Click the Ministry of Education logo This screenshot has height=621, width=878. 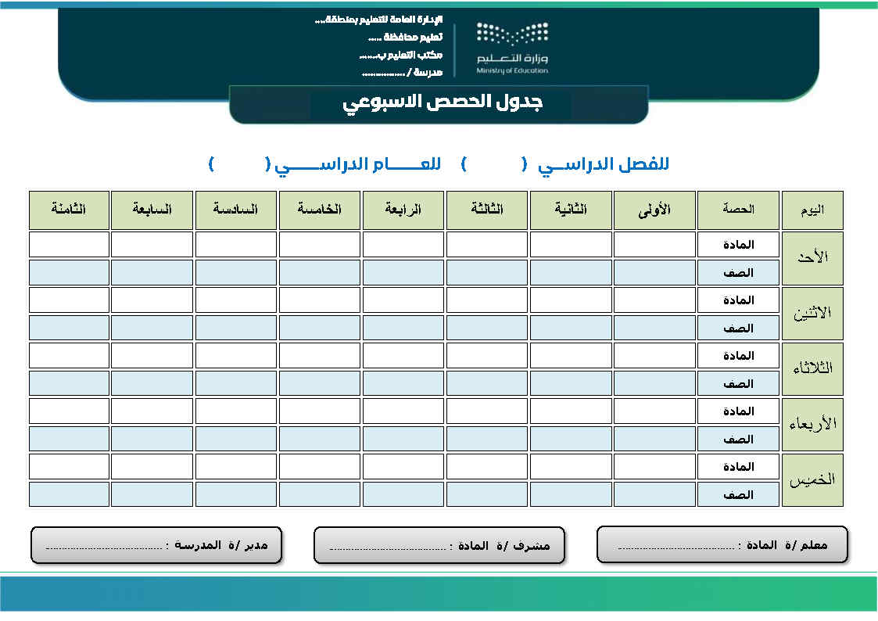point(512,48)
